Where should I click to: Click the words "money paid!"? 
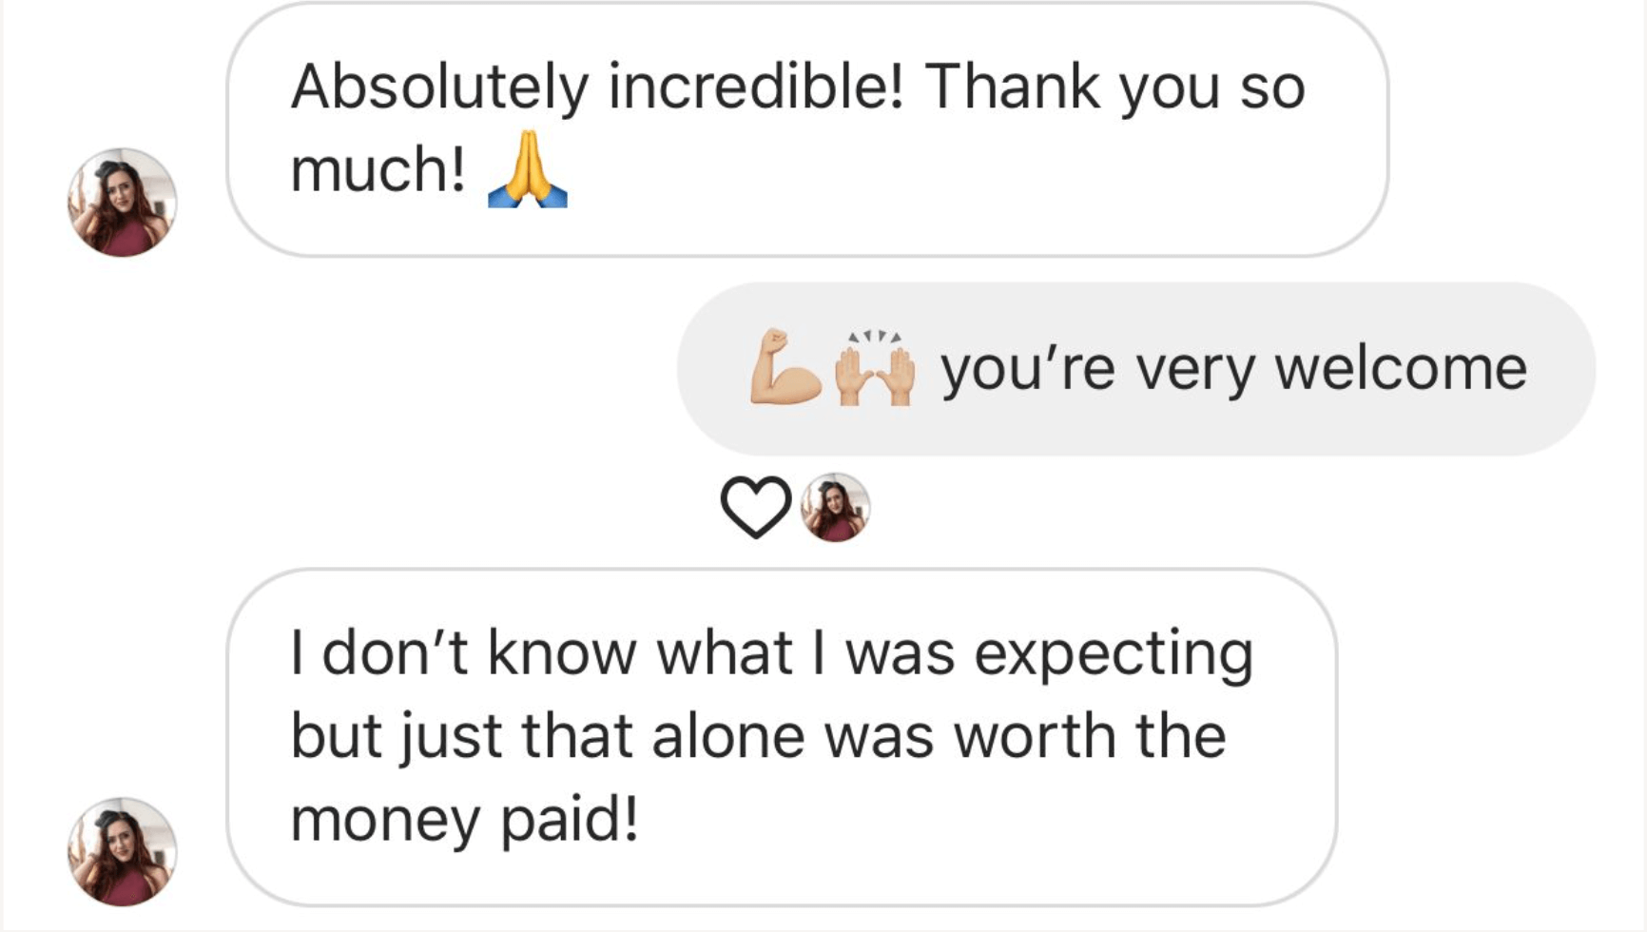464,820
